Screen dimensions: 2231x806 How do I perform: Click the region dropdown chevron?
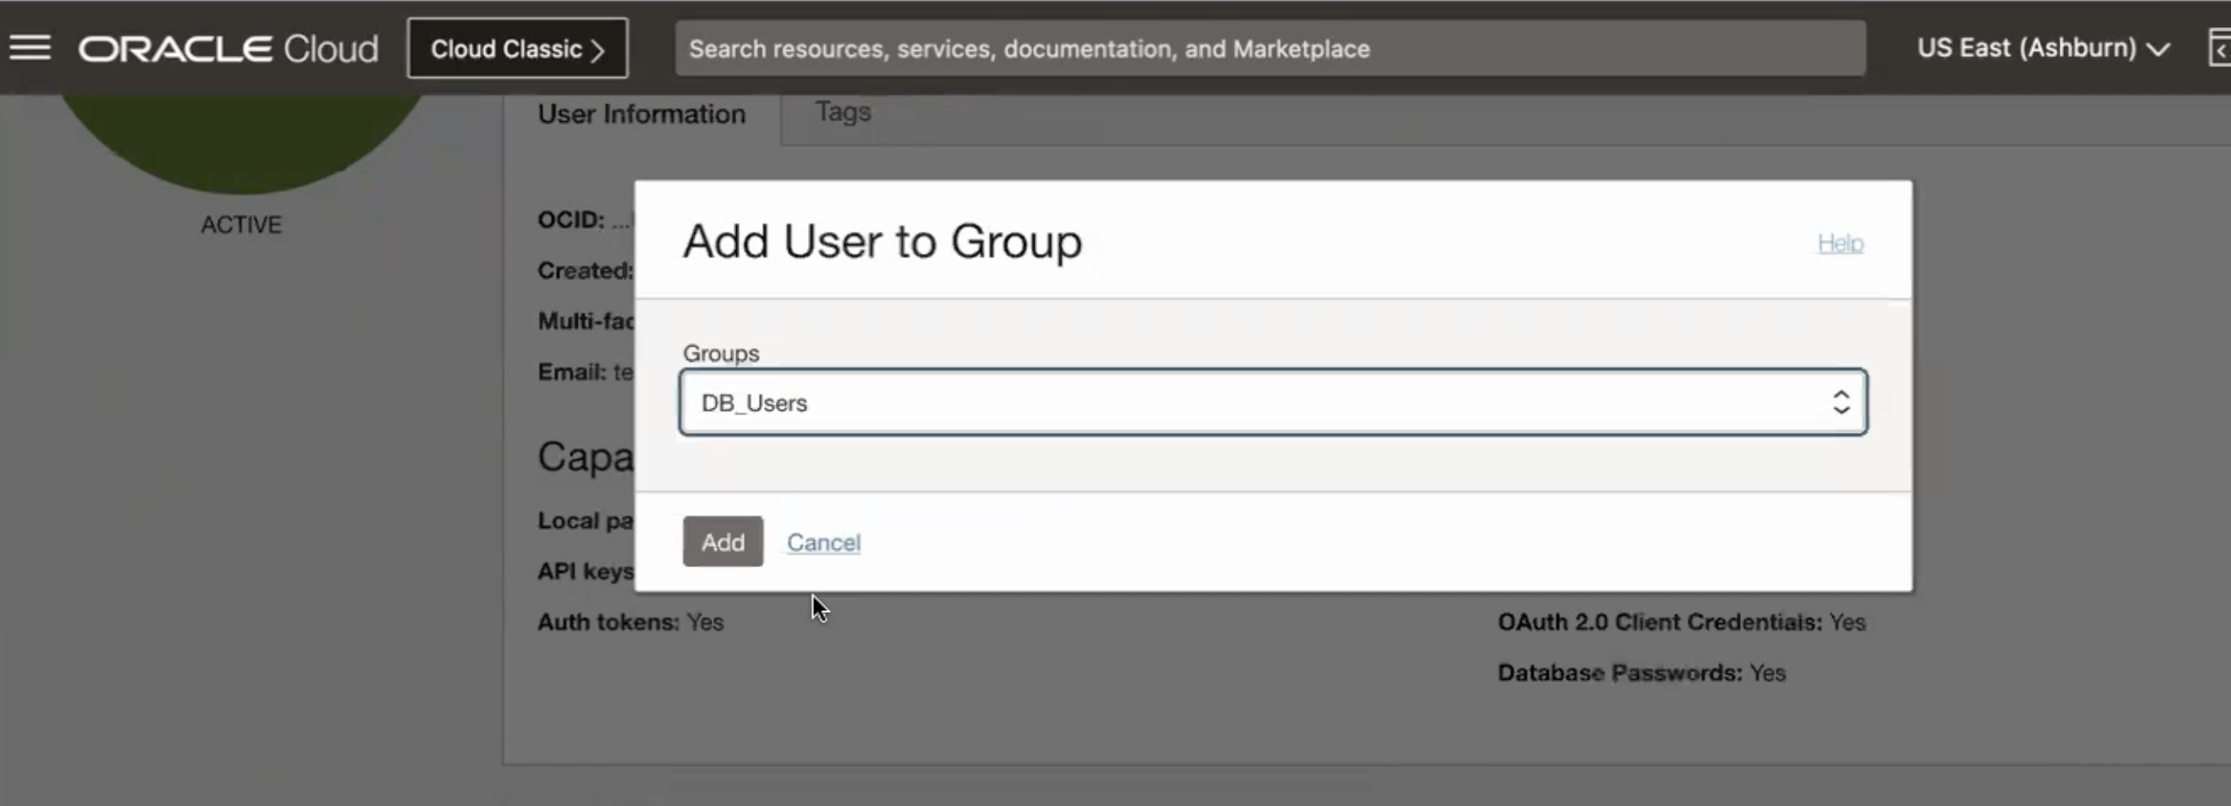click(x=2159, y=50)
